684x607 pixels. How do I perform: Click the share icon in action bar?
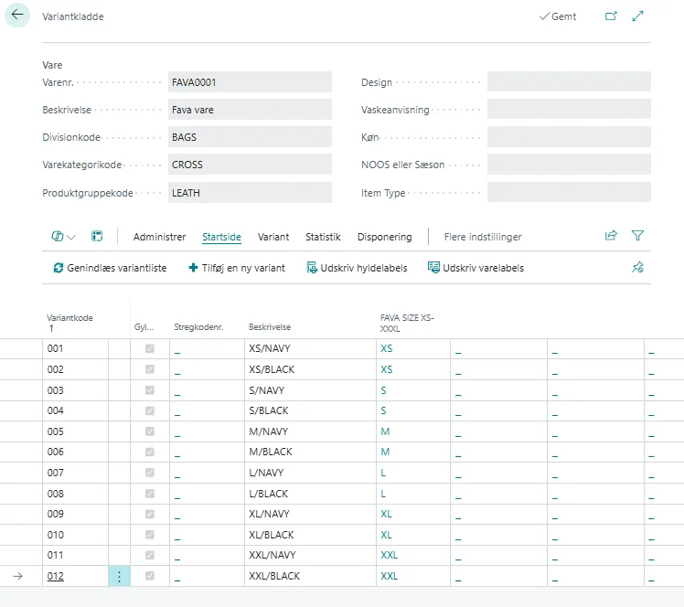[611, 236]
